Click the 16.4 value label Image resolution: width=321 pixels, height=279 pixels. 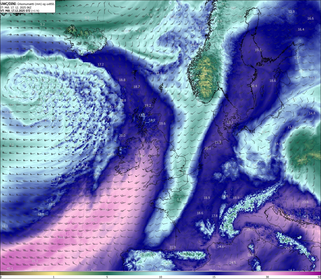coord(301,29)
